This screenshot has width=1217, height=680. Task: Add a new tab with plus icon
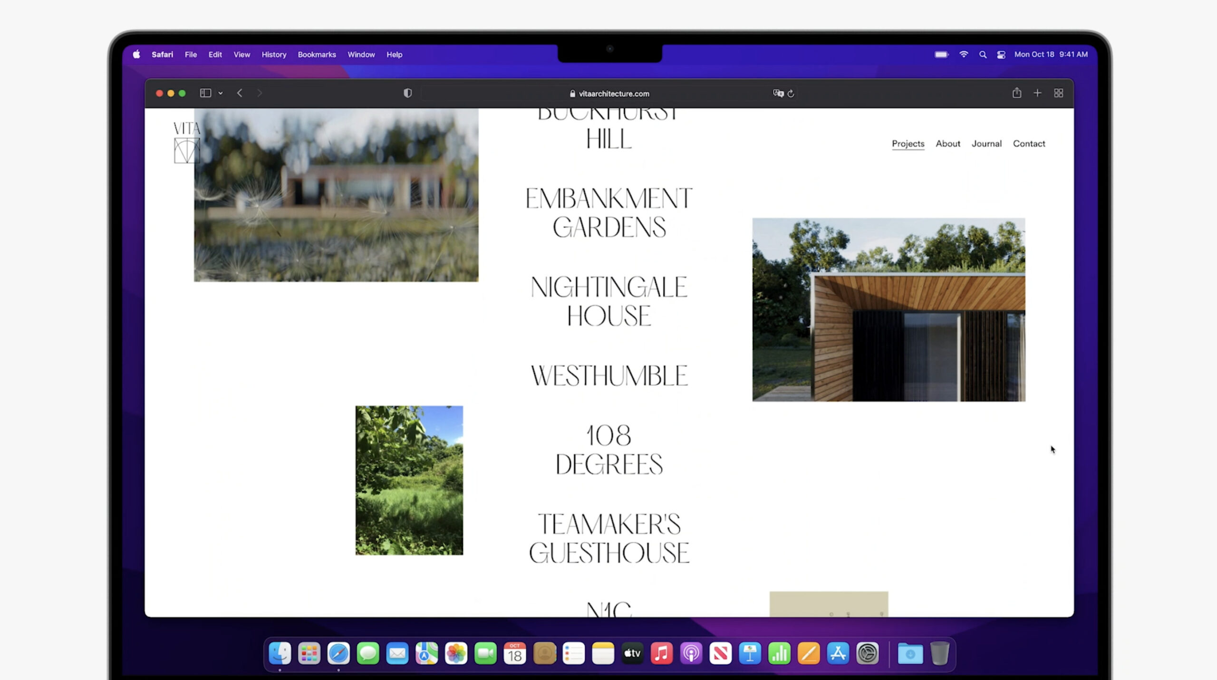[1037, 93]
